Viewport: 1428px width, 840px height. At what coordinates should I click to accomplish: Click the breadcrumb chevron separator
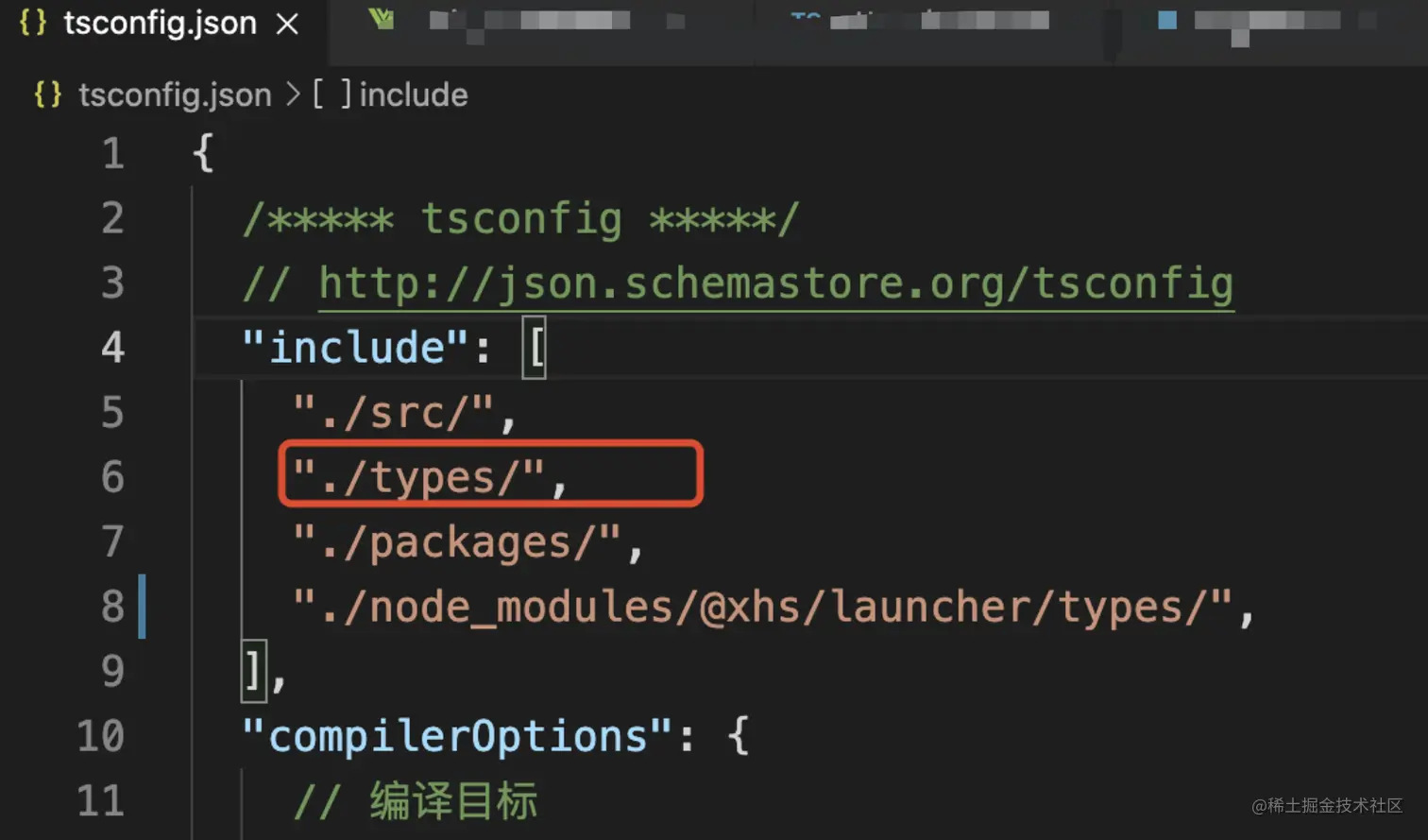293,94
